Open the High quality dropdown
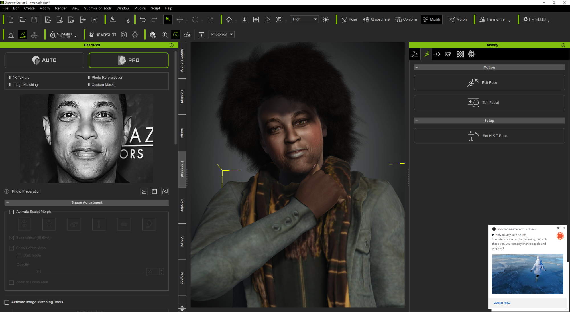 pyautogui.click(x=304, y=19)
